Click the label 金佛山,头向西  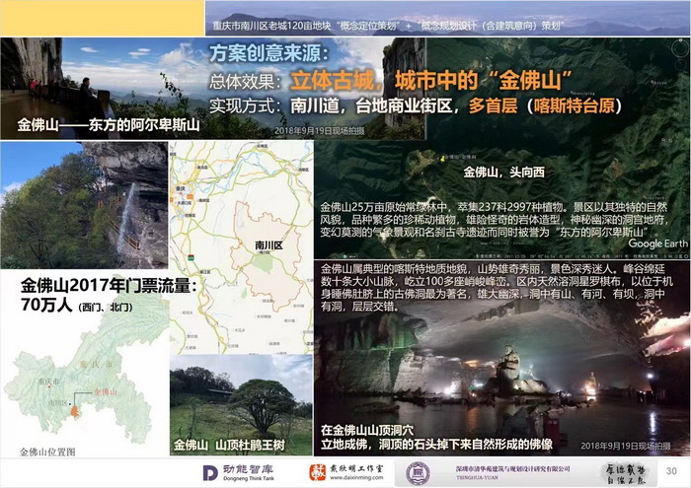pyautogui.click(x=503, y=173)
